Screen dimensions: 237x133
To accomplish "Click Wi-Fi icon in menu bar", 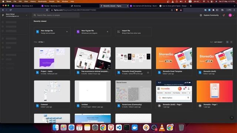I will pyautogui.click(x=204, y=1).
